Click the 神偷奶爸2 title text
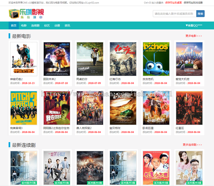Screen dimensions: 214x186 [16, 79]
